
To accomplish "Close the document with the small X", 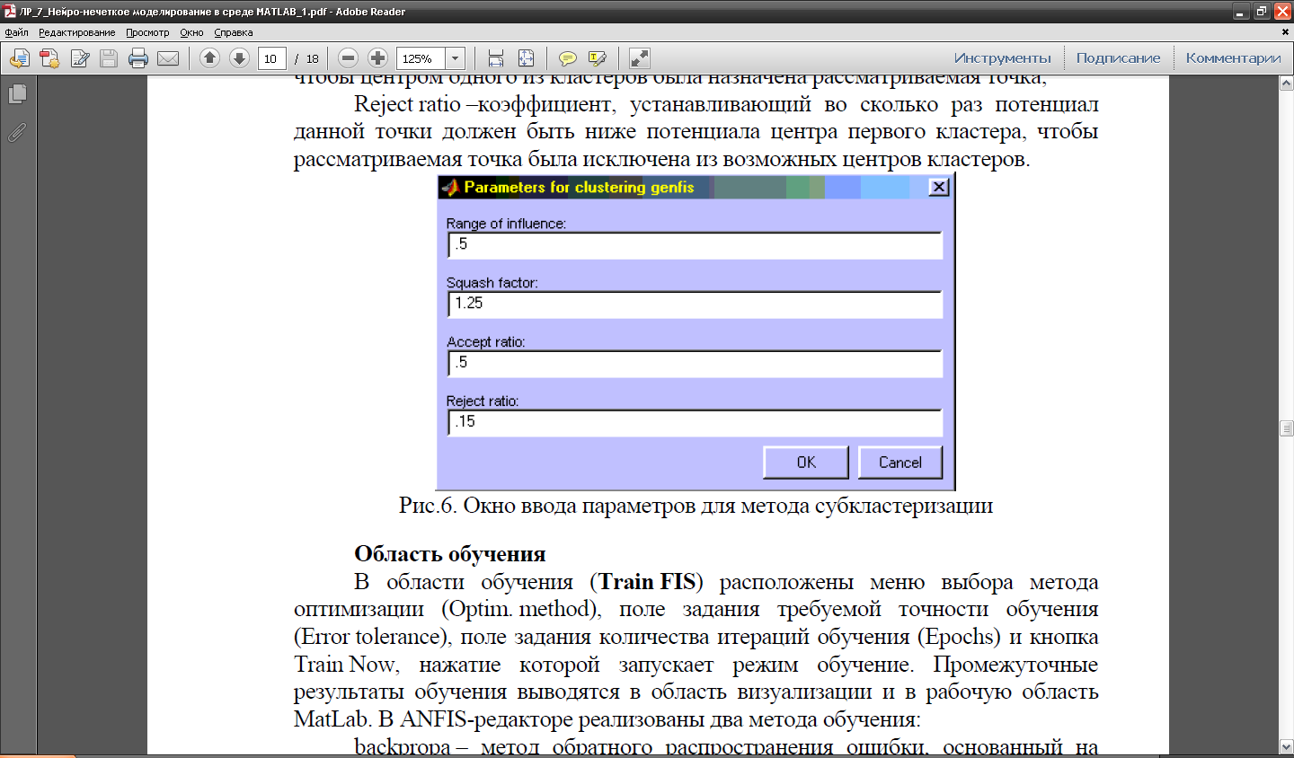I will point(1285,32).
